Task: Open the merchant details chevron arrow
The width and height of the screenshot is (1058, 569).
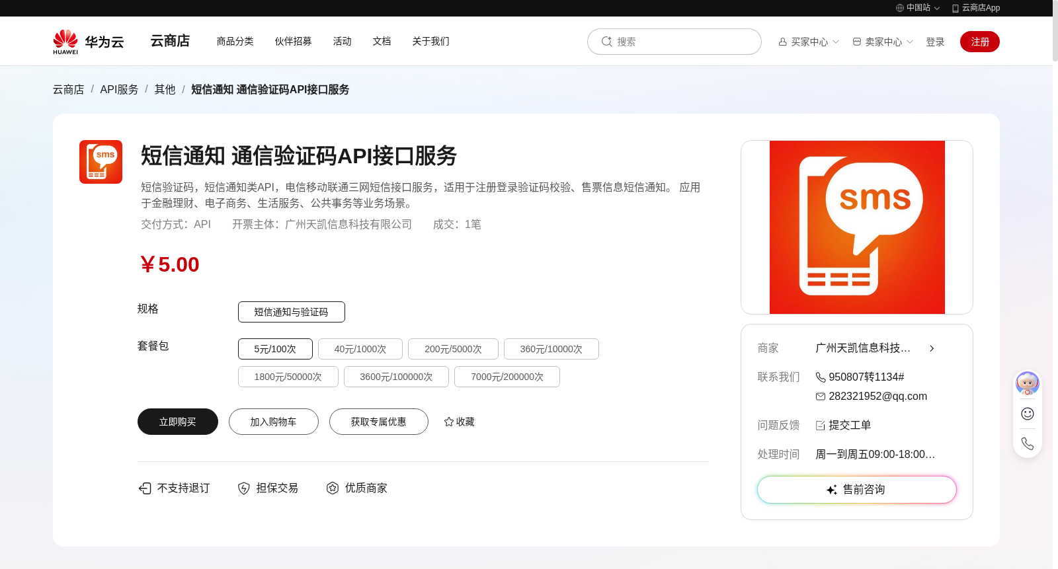Action: (x=932, y=348)
